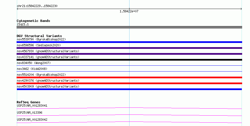Screen dimensions: 250x126
Task: Open transcript USP25|NM_013396 label
Action: tap(29, 113)
